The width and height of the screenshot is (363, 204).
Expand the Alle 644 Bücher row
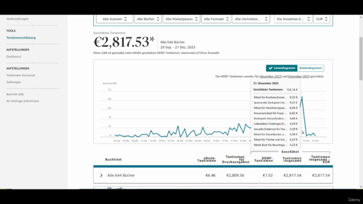pos(101,175)
